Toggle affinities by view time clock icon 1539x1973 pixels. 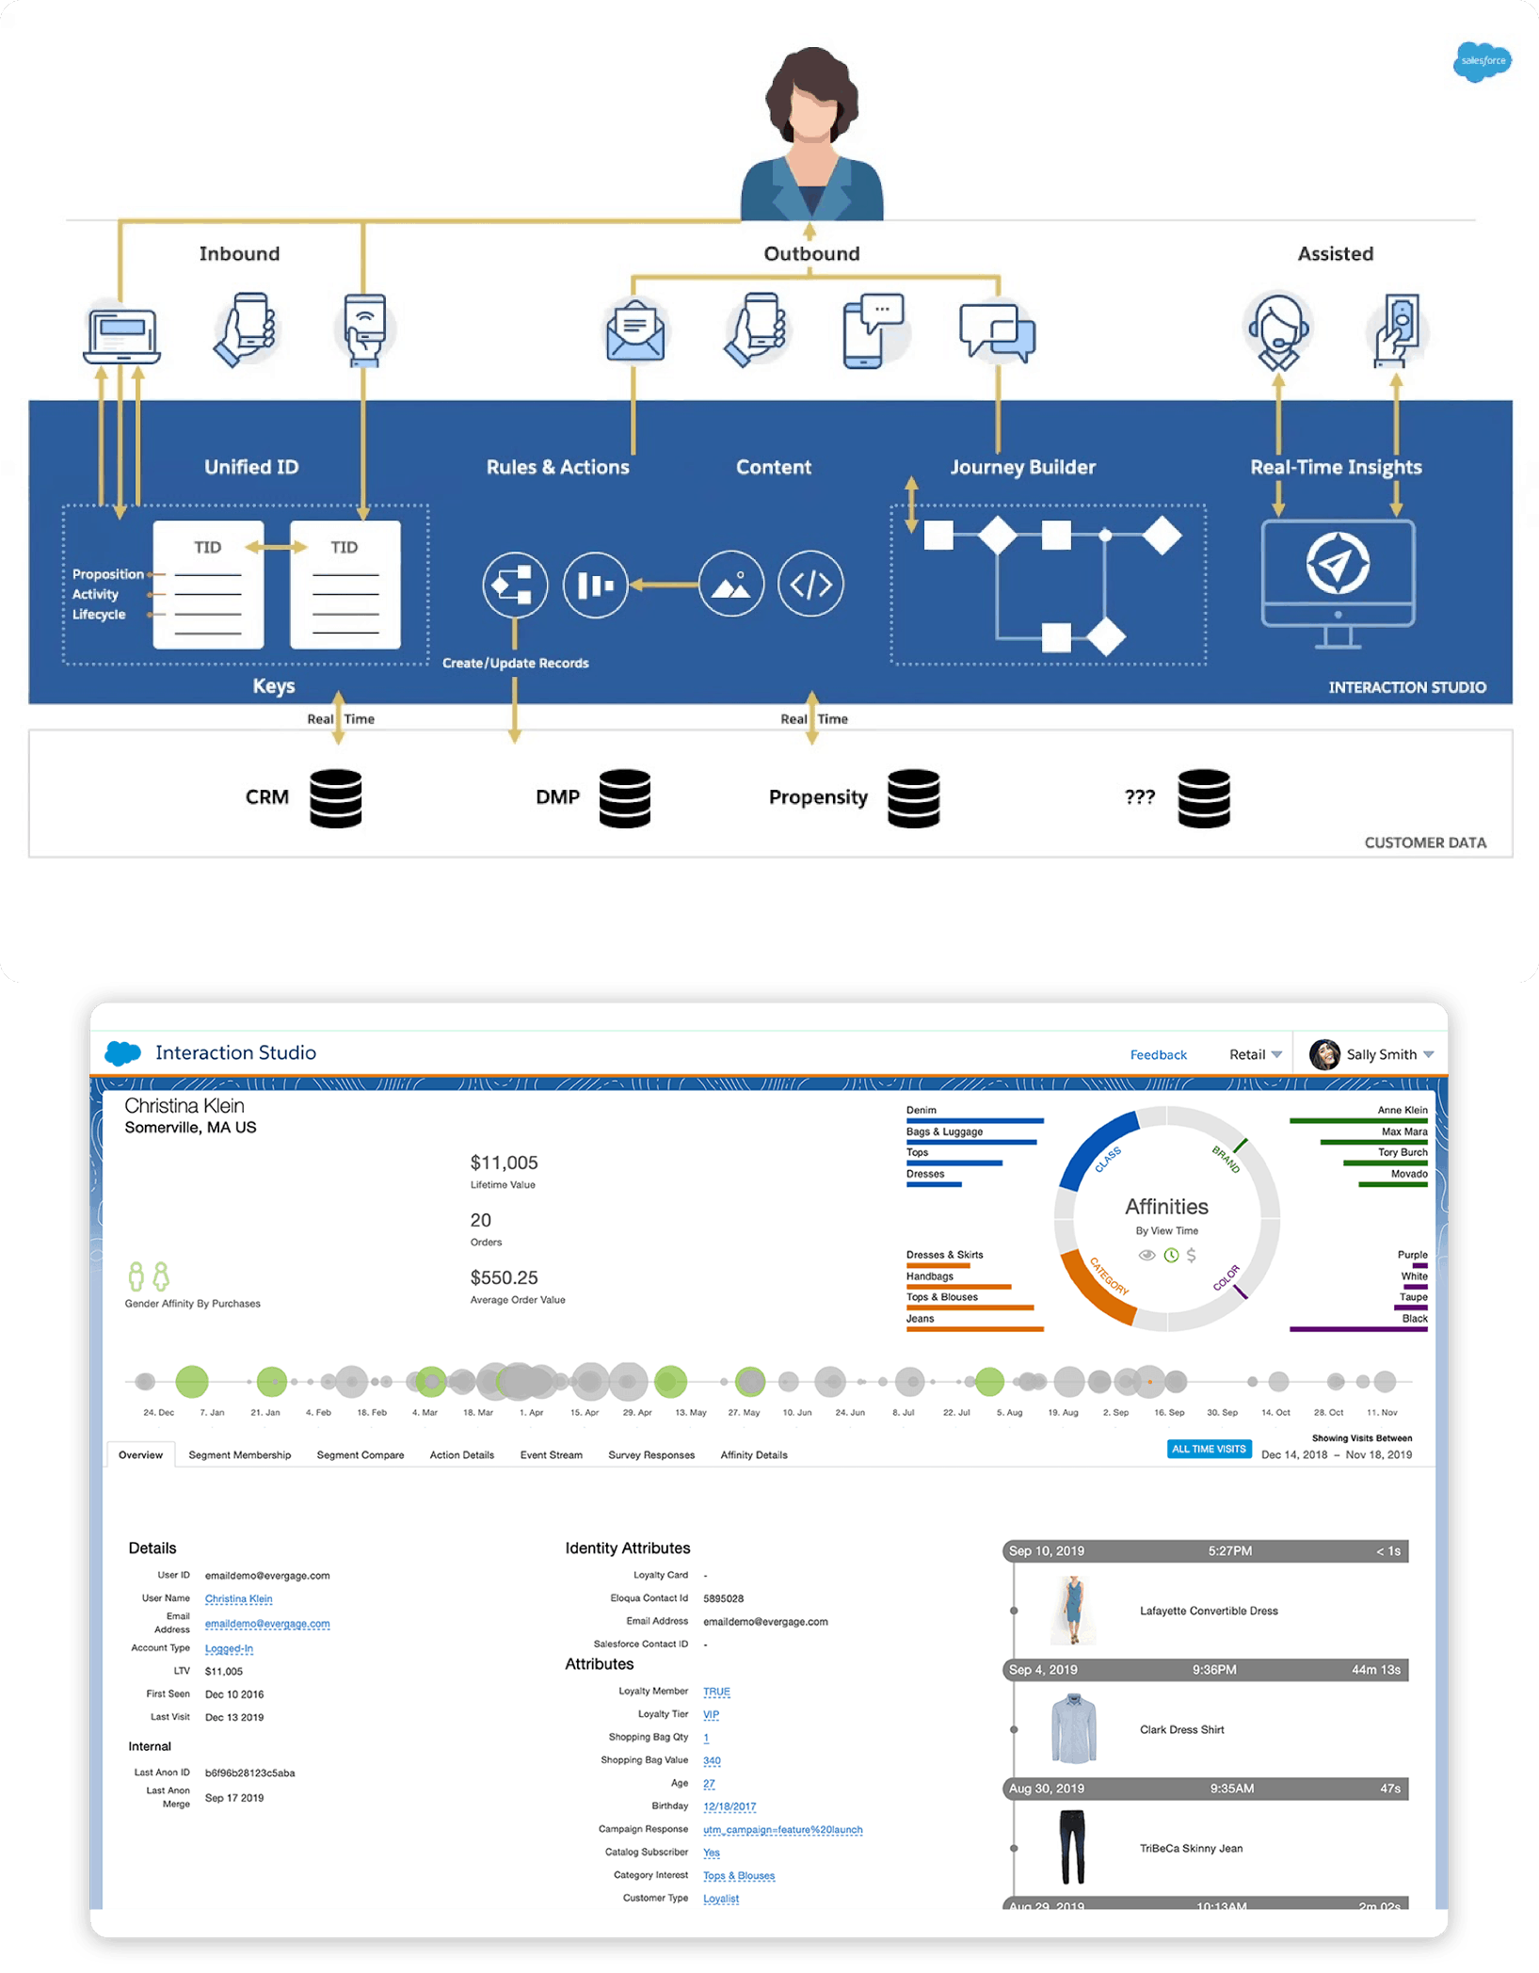1171,1255
